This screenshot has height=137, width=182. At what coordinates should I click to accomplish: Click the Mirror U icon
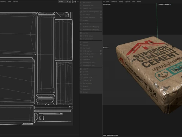tap(81, 42)
